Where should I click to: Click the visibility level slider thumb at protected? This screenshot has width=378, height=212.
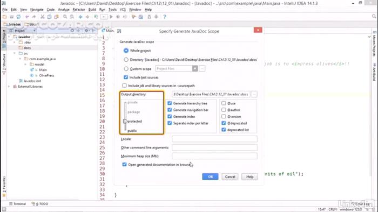tap(125, 121)
